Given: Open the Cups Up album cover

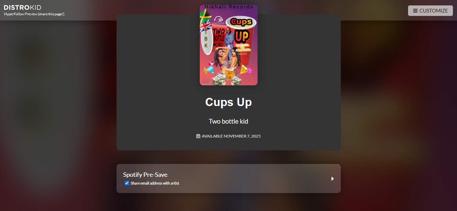Looking at the screenshot, I should coord(229,45).
